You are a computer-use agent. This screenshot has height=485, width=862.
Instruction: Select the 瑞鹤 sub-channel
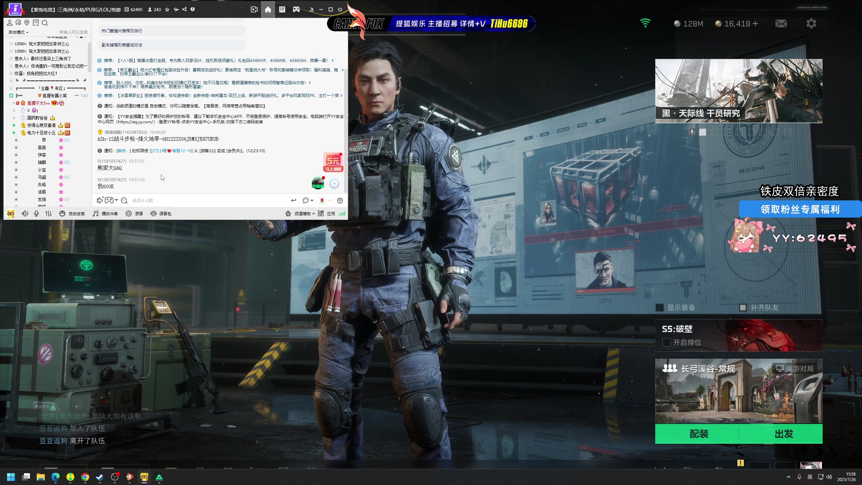[x=42, y=162]
